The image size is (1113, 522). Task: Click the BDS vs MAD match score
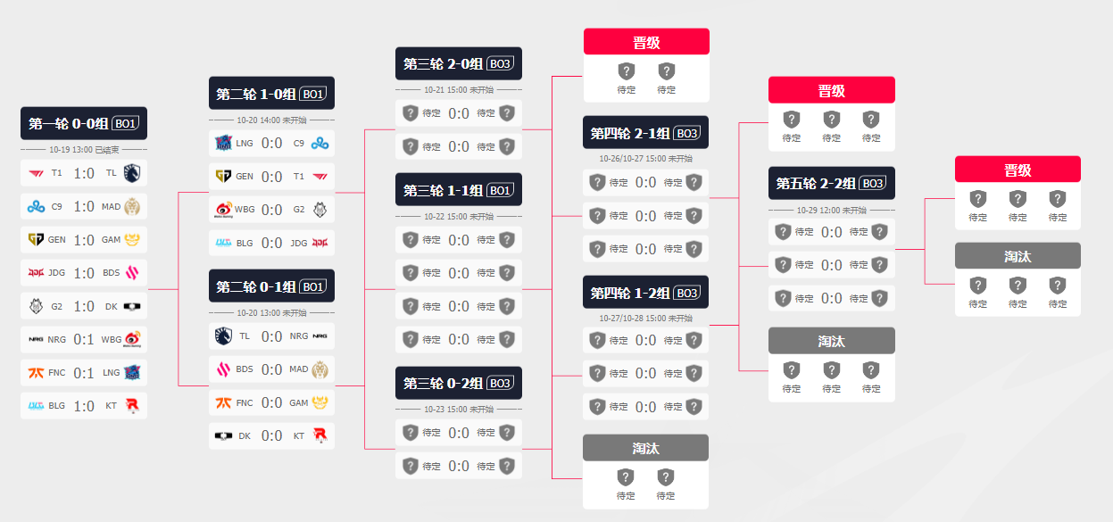[x=271, y=369]
